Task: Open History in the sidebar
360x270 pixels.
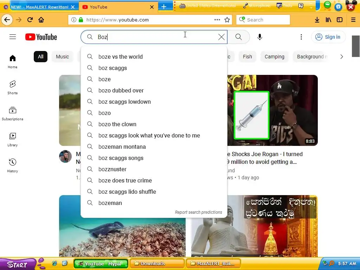Action: tap(13, 166)
